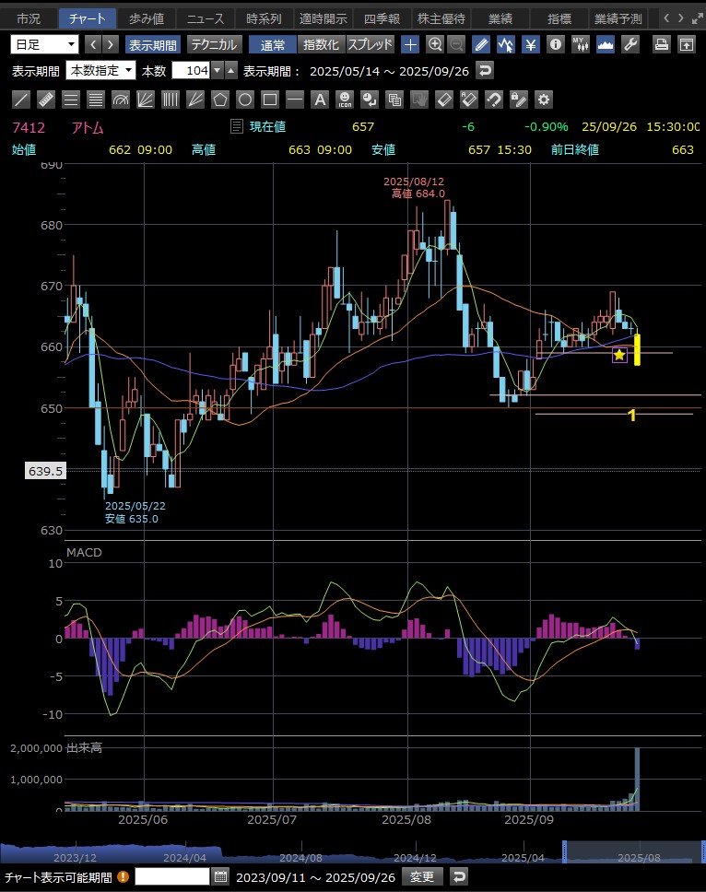Select the trend line drawing tool
The height and width of the screenshot is (892, 706).
click(22, 100)
